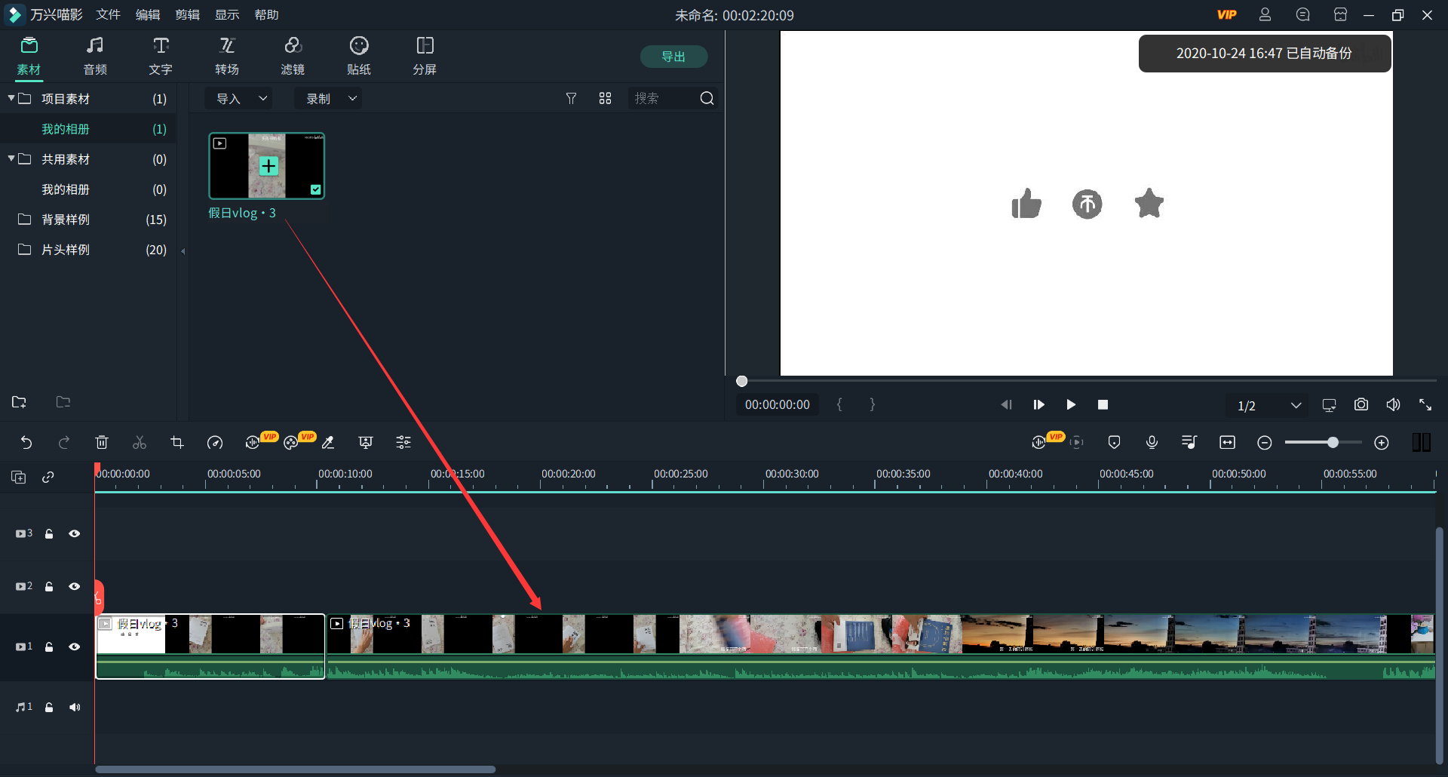Open the 导入 import dropdown
This screenshot has height=777, width=1448.
pos(241,99)
